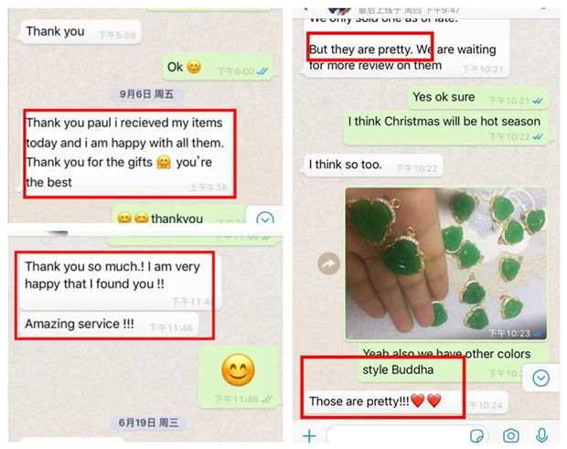Tap the 6月19日 周三 date label
This screenshot has width=567, height=449.
(x=148, y=422)
